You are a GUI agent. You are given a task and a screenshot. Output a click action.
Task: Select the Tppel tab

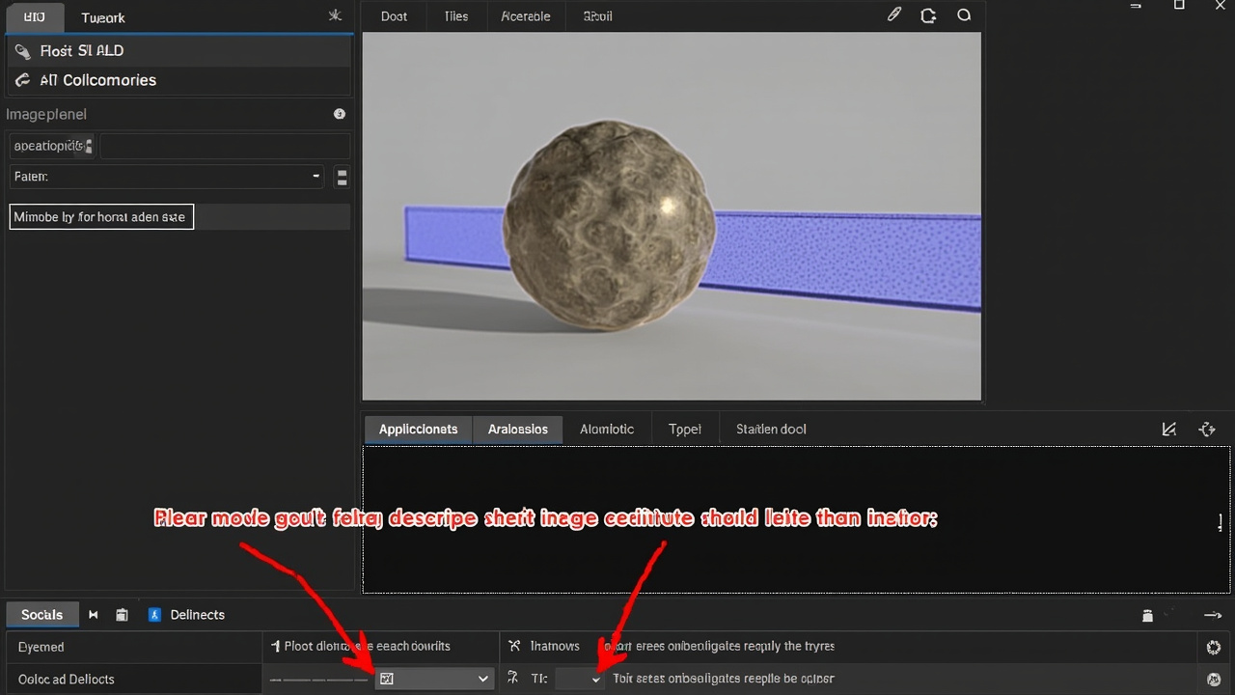click(685, 430)
